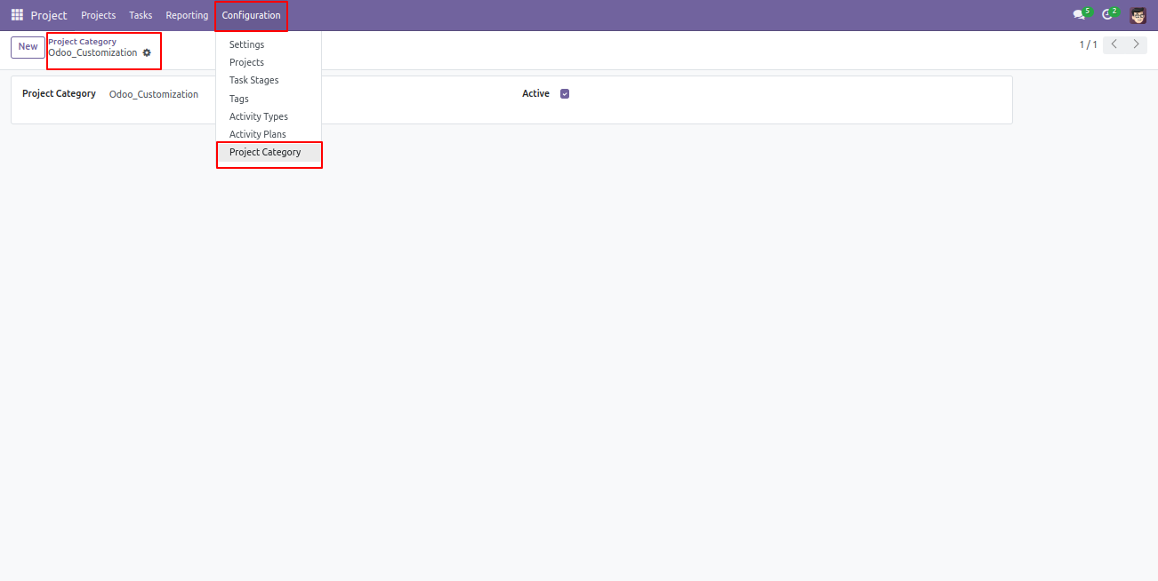Open the Projects top menu

pyautogui.click(x=99, y=15)
